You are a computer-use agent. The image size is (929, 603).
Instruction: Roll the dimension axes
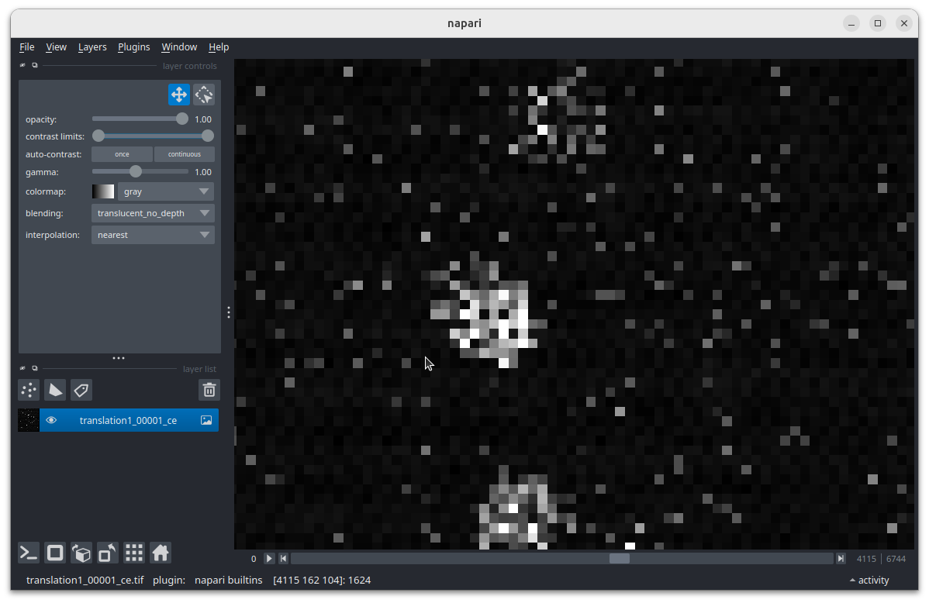click(x=81, y=553)
